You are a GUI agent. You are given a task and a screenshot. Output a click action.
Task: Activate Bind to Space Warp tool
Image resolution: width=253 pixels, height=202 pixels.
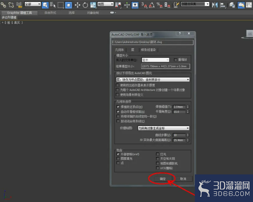click(x=19, y=5)
